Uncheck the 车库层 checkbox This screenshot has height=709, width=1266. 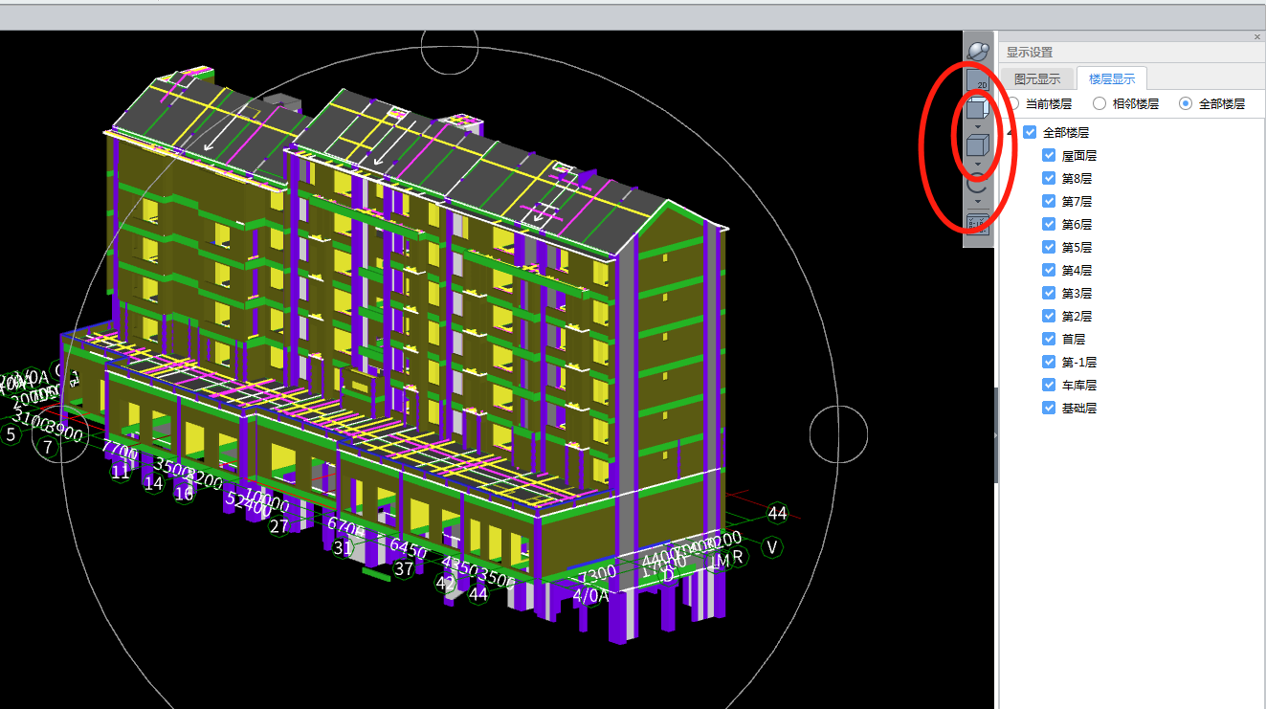pyautogui.click(x=1049, y=385)
